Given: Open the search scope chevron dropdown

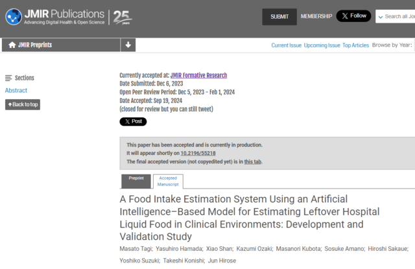Looking at the screenshot, I should 381,17.
